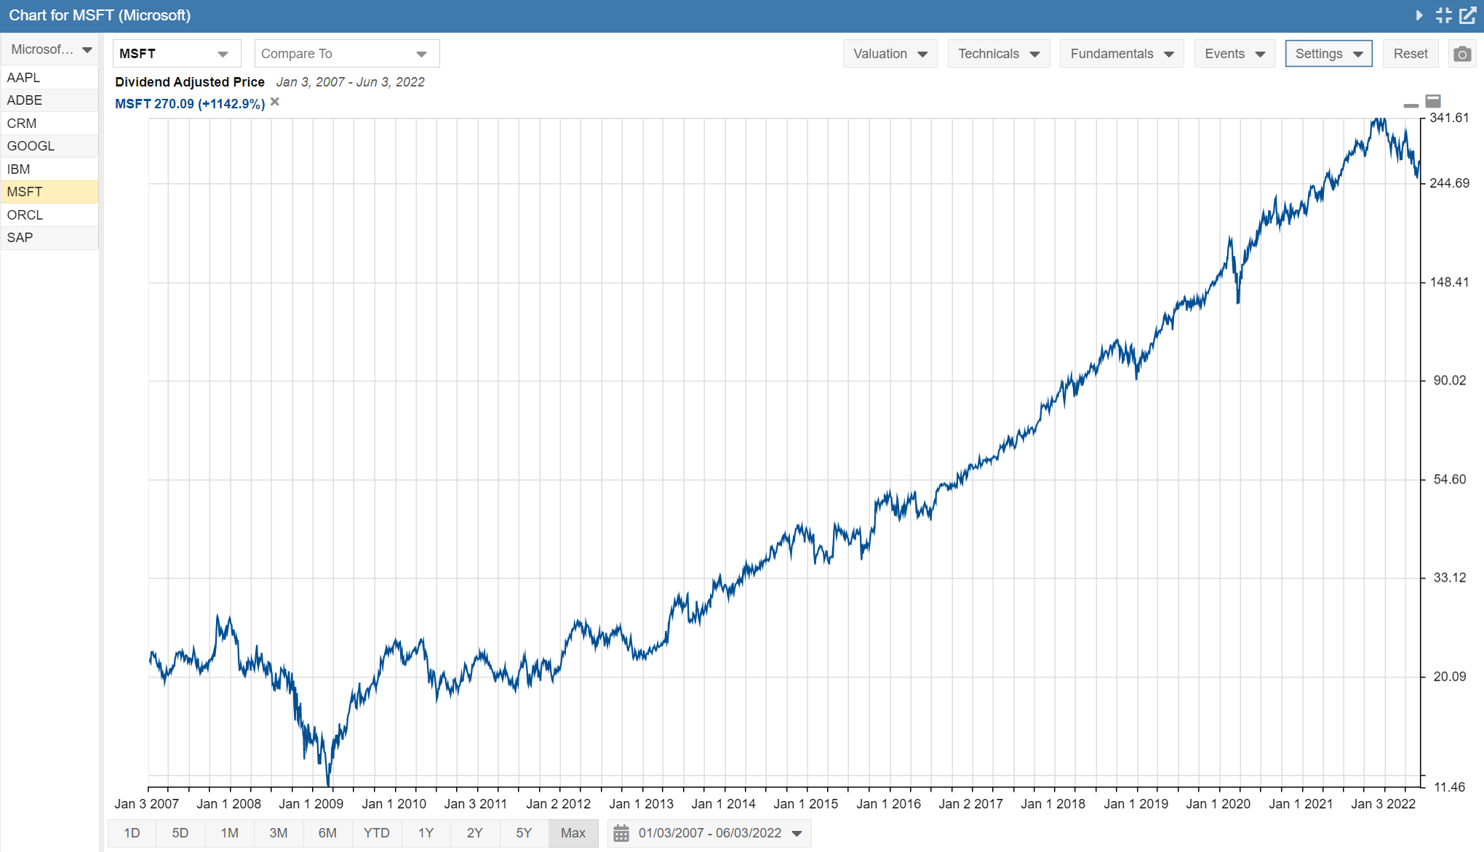The image size is (1484, 852).
Task: Click the 54.60 y-axis label
Action: [1449, 479]
